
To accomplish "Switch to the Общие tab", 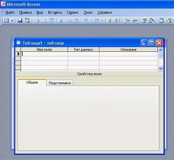I will coord(32,82).
